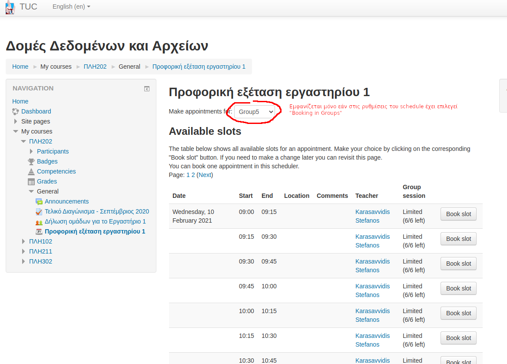Image resolution: width=507 pixels, height=364 pixels.
Task: Click the Competencies icon in the sidebar
Action: click(x=31, y=171)
